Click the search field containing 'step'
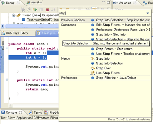The image size is (153, 124). pos(102,13)
